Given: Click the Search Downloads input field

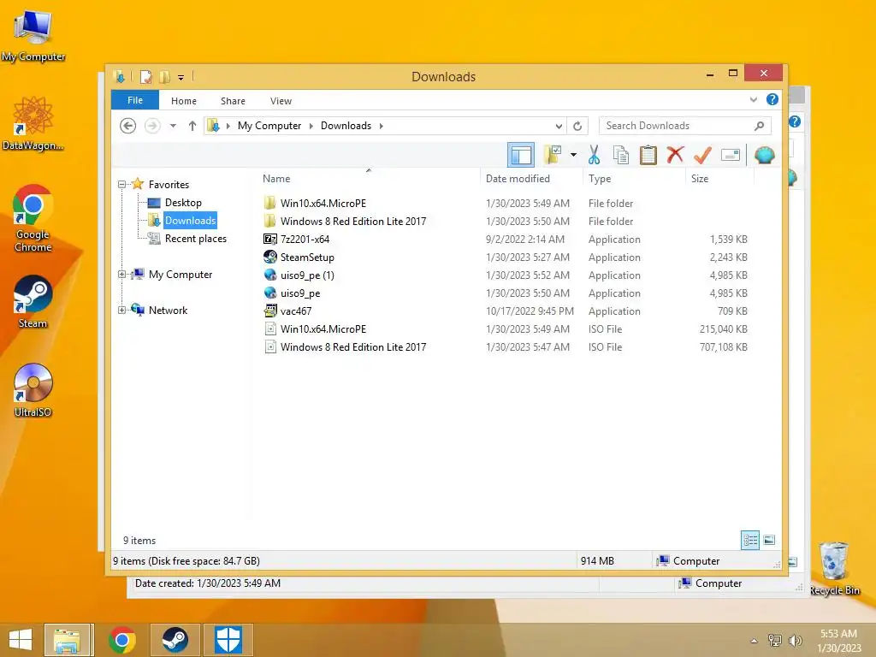Looking at the screenshot, I should tap(685, 126).
